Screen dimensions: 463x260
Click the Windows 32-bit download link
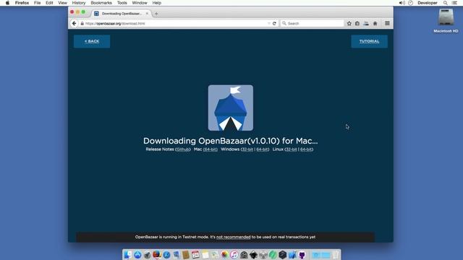click(x=247, y=149)
